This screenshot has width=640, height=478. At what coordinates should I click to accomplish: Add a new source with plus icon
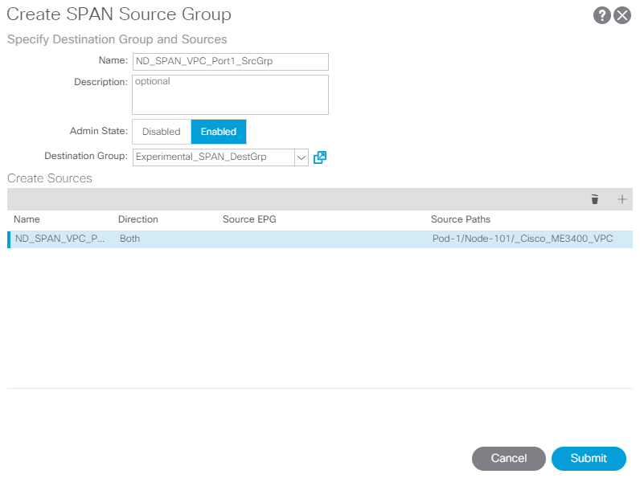click(622, 199)
